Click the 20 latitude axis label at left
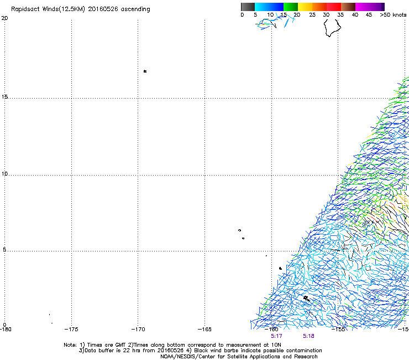The image size is (409, 360). (4, 18)
